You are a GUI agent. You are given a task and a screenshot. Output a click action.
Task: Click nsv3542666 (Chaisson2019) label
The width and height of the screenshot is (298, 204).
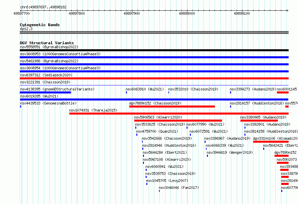point(167,138)
